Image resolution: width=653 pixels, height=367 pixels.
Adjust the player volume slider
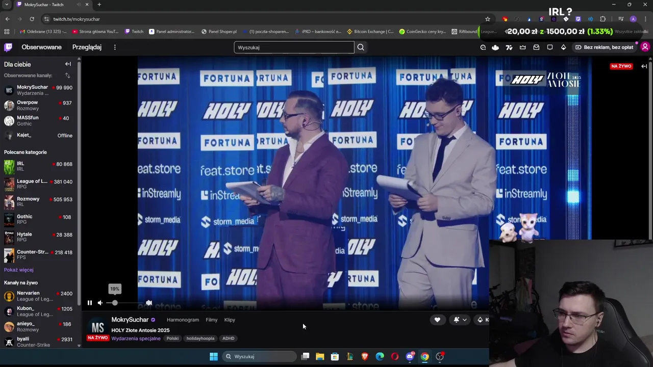pyautogui.click(x=124, y=303)
